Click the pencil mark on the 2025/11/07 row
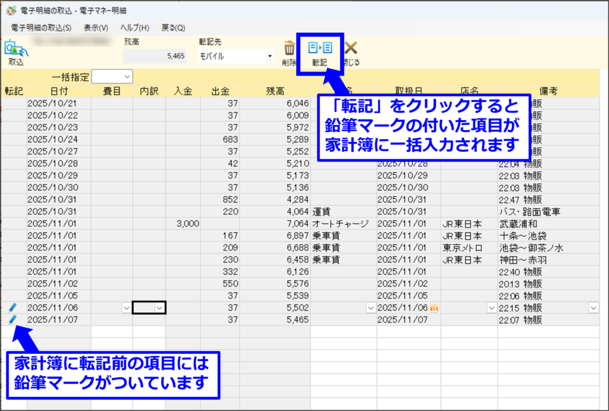The width and height of the screenshot is (609, 411). [x=13, y=319]
